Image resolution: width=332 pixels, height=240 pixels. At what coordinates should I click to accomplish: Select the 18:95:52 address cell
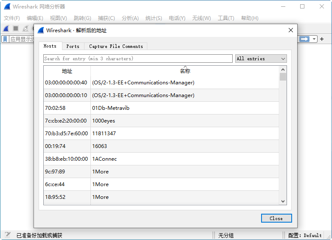(67, 197)
